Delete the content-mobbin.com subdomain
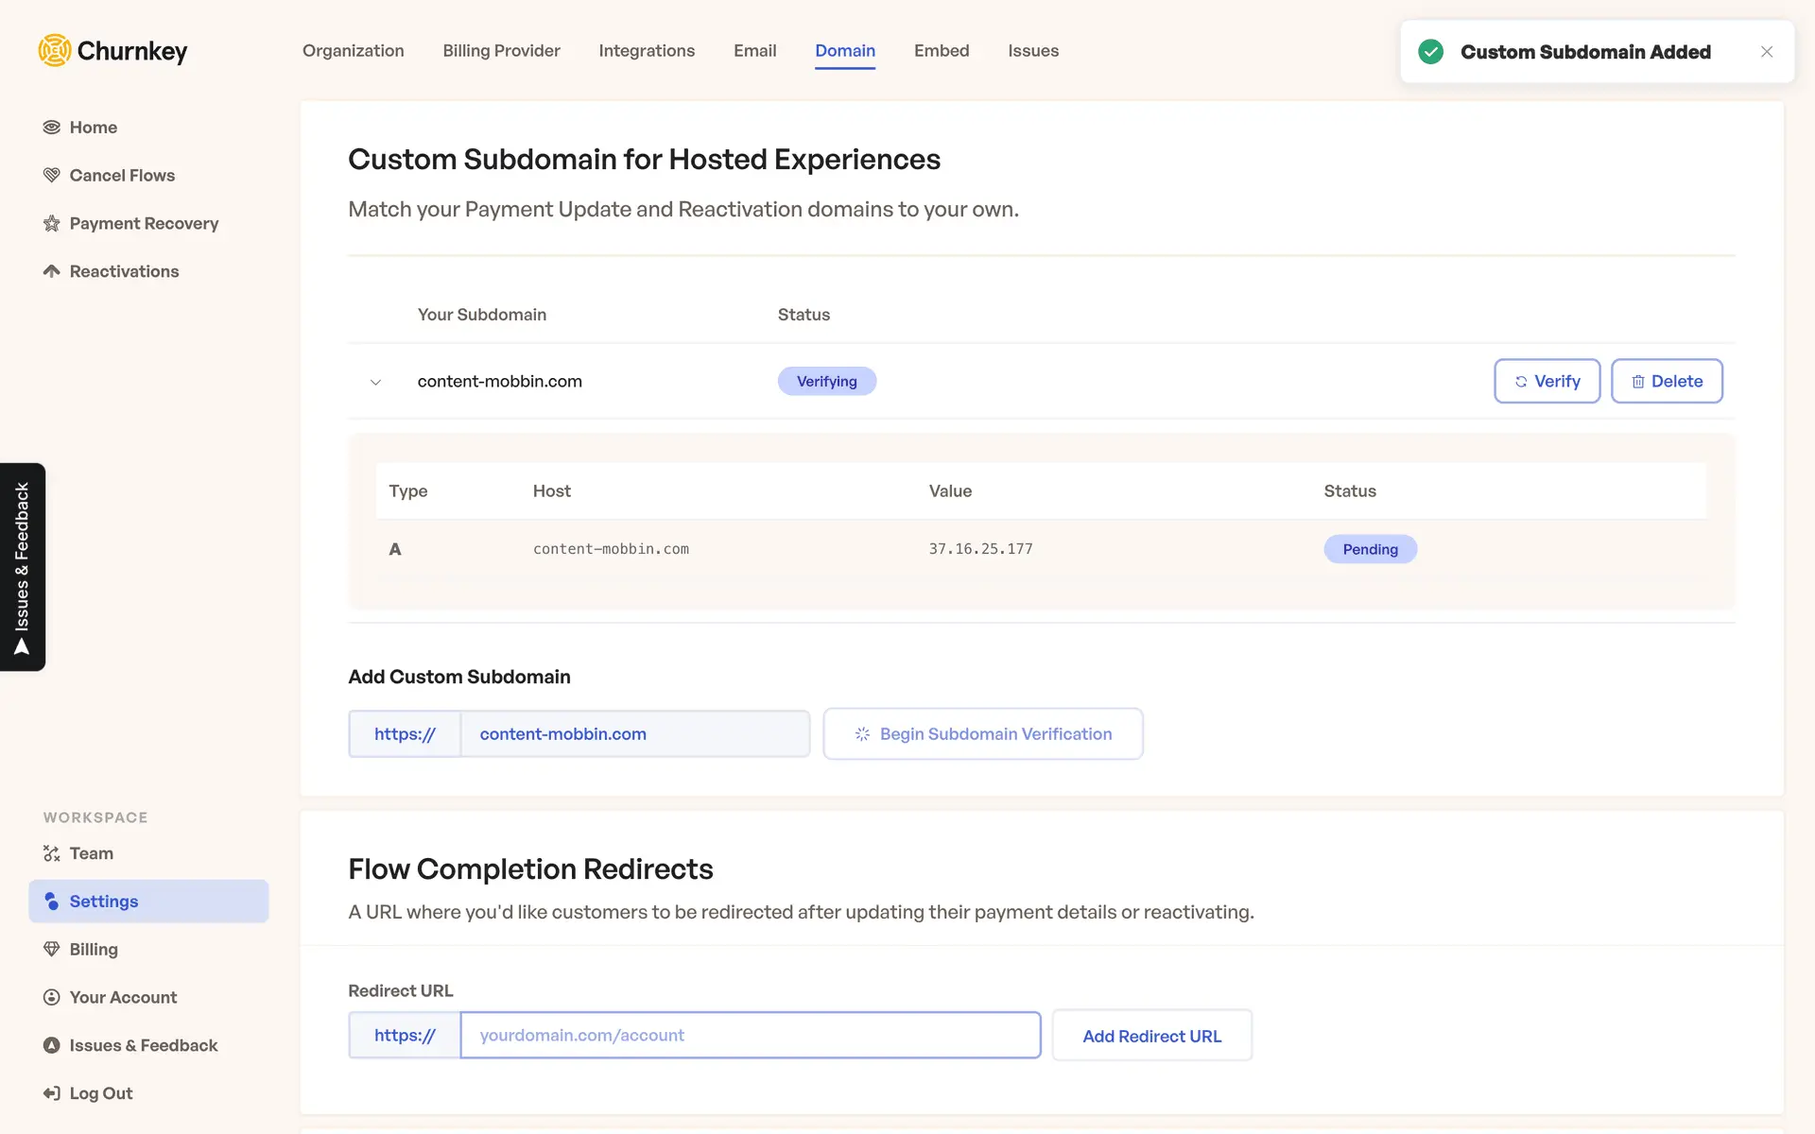Screen dimensions: 1815x1134 click(1666, 381)
